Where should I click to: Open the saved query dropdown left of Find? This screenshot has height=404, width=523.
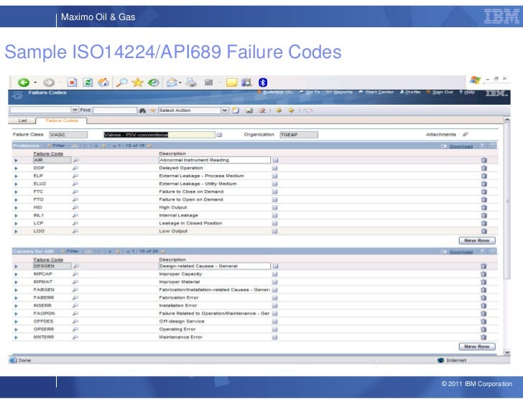pyautogui.click(x=75, y=110)
